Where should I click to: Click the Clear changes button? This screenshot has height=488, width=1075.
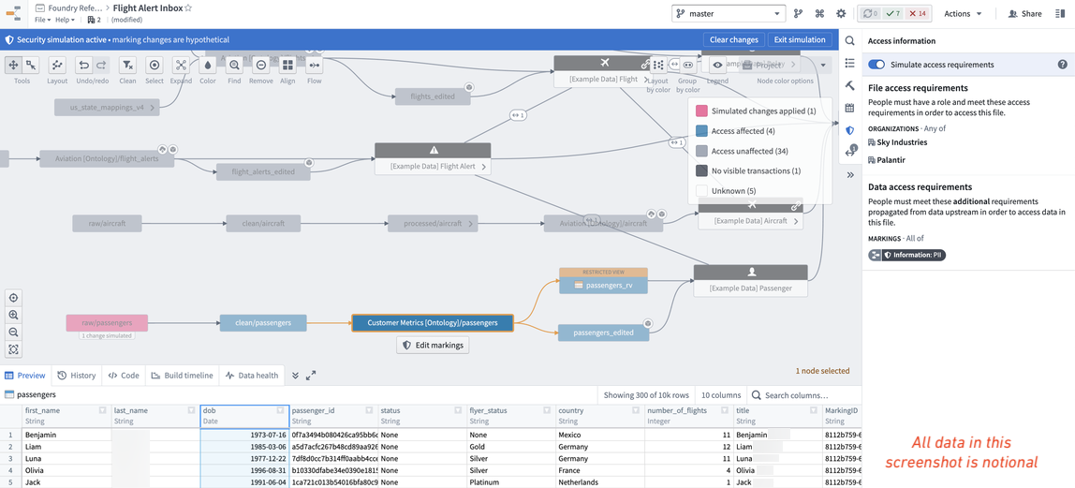tap(733, 39)
